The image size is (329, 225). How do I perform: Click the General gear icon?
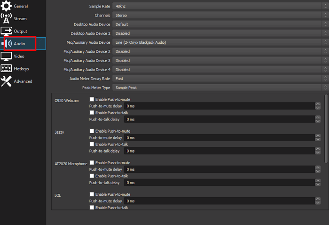click(x=7, y=7)
